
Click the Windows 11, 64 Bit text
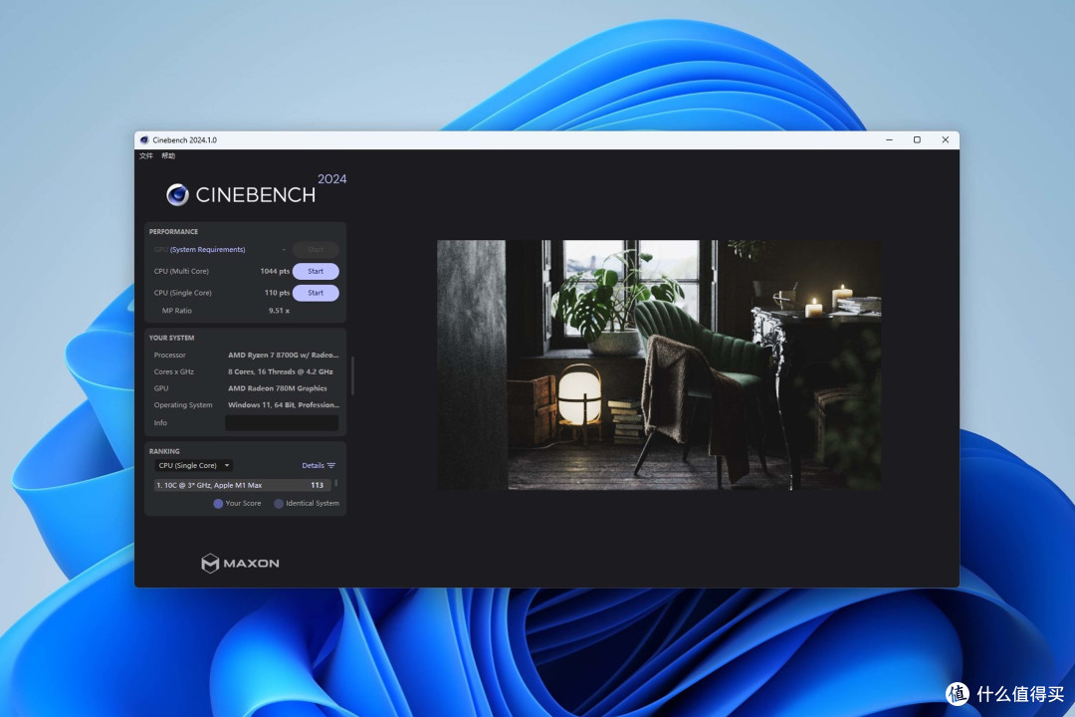pos(283,405)
